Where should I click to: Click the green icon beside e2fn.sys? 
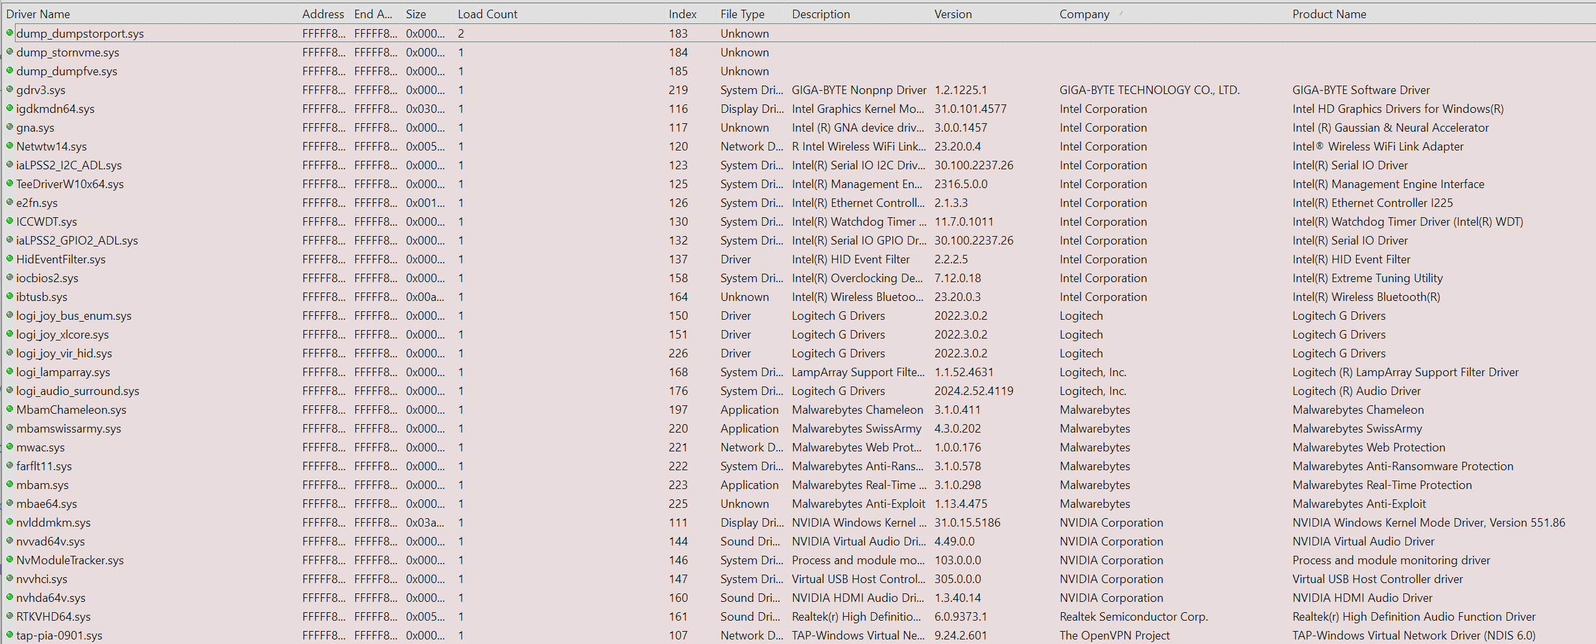pos(10,202)
